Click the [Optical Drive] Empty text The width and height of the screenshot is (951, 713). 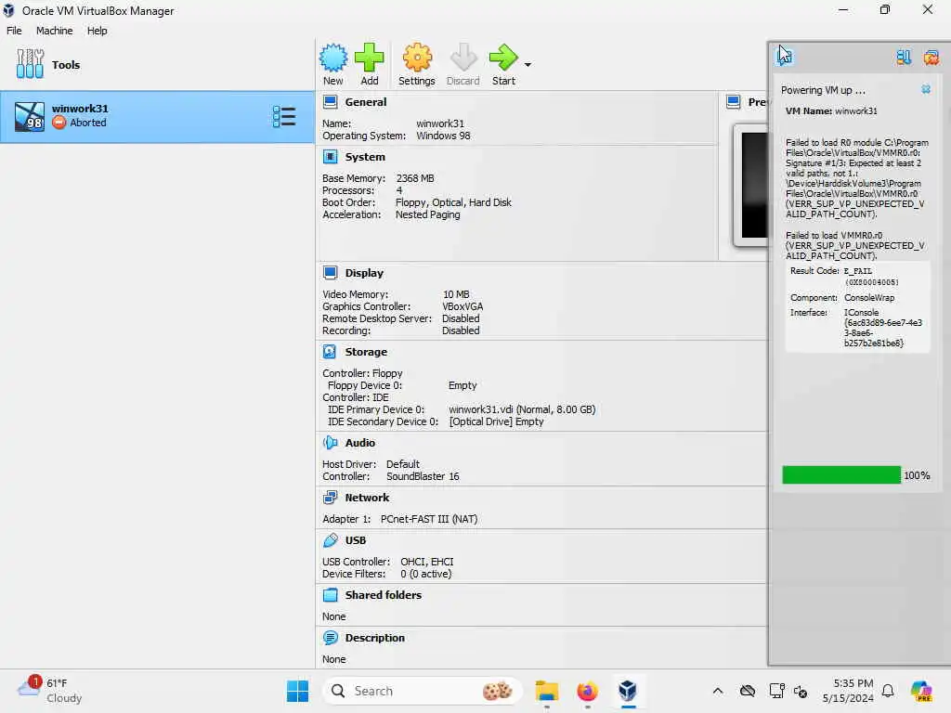(x=496, y=421)
